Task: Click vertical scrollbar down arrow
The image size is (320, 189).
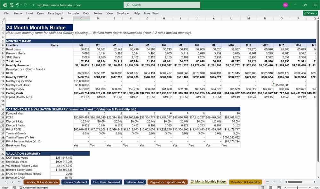Action: tap(318, 178)
